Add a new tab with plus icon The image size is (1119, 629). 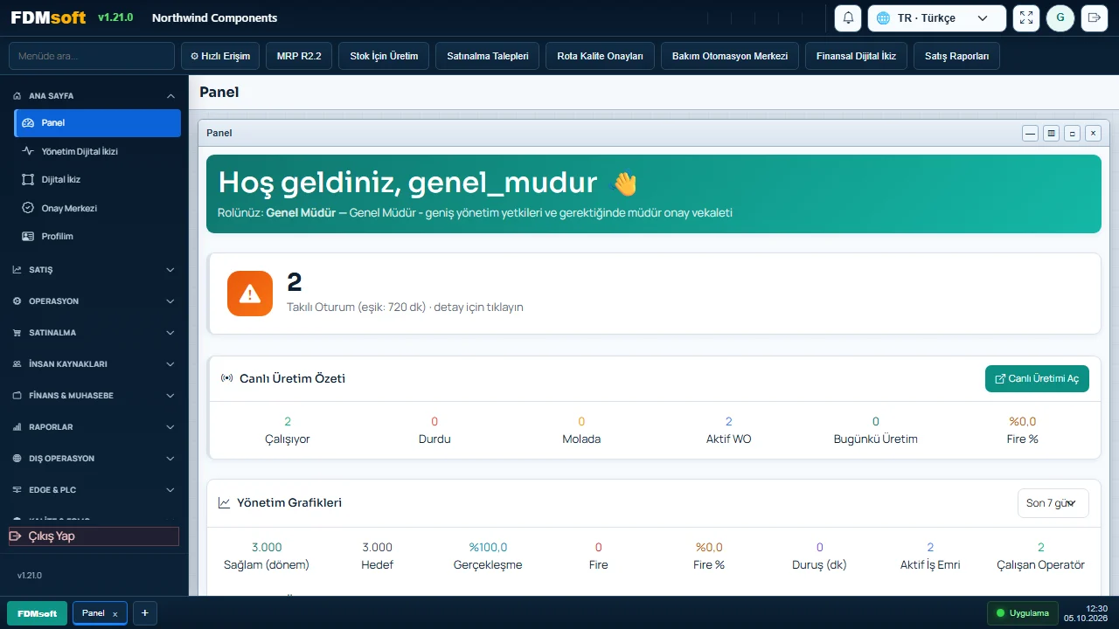click(x=145, y=613)
